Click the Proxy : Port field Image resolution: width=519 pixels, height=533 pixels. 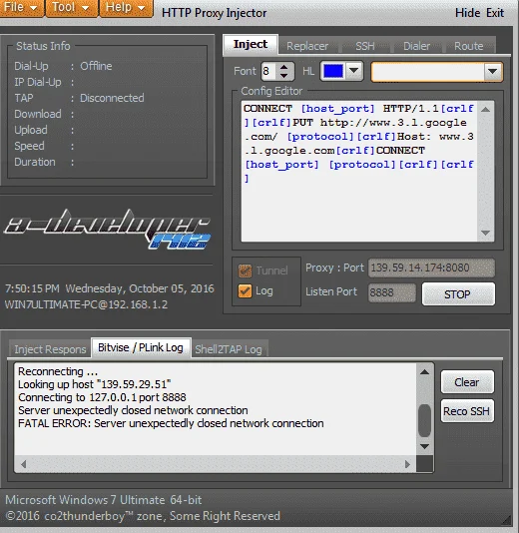tap(431, 267)
